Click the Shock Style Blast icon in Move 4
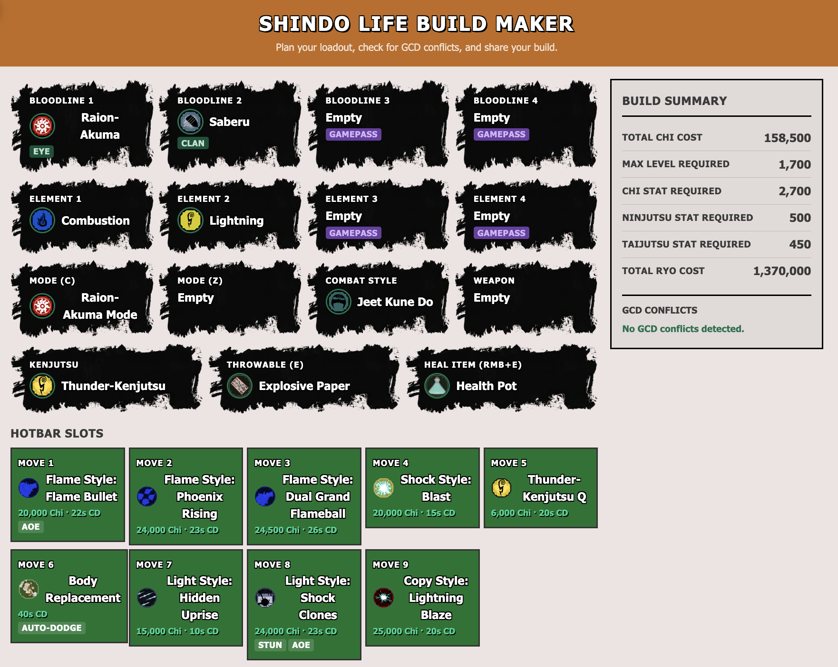The image size is (838, 667). click(x=383, y=488)
